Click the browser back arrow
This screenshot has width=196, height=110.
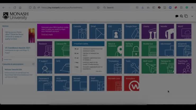point(3,8)
